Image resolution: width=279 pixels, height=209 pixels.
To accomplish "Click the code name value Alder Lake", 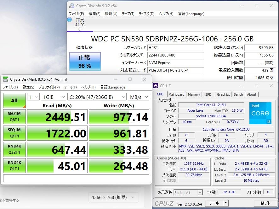I will coord(195,110).
